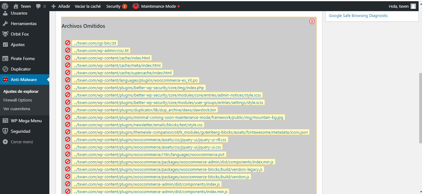Open the user-groups settings/style.scss link
Viewport: 422px width, 194px height.
coord(168,102)
